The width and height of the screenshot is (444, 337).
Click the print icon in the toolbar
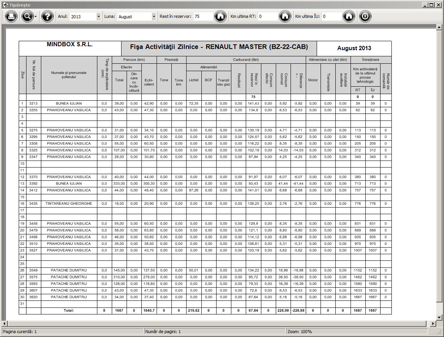pyautogui.click(x=11, y=16)
